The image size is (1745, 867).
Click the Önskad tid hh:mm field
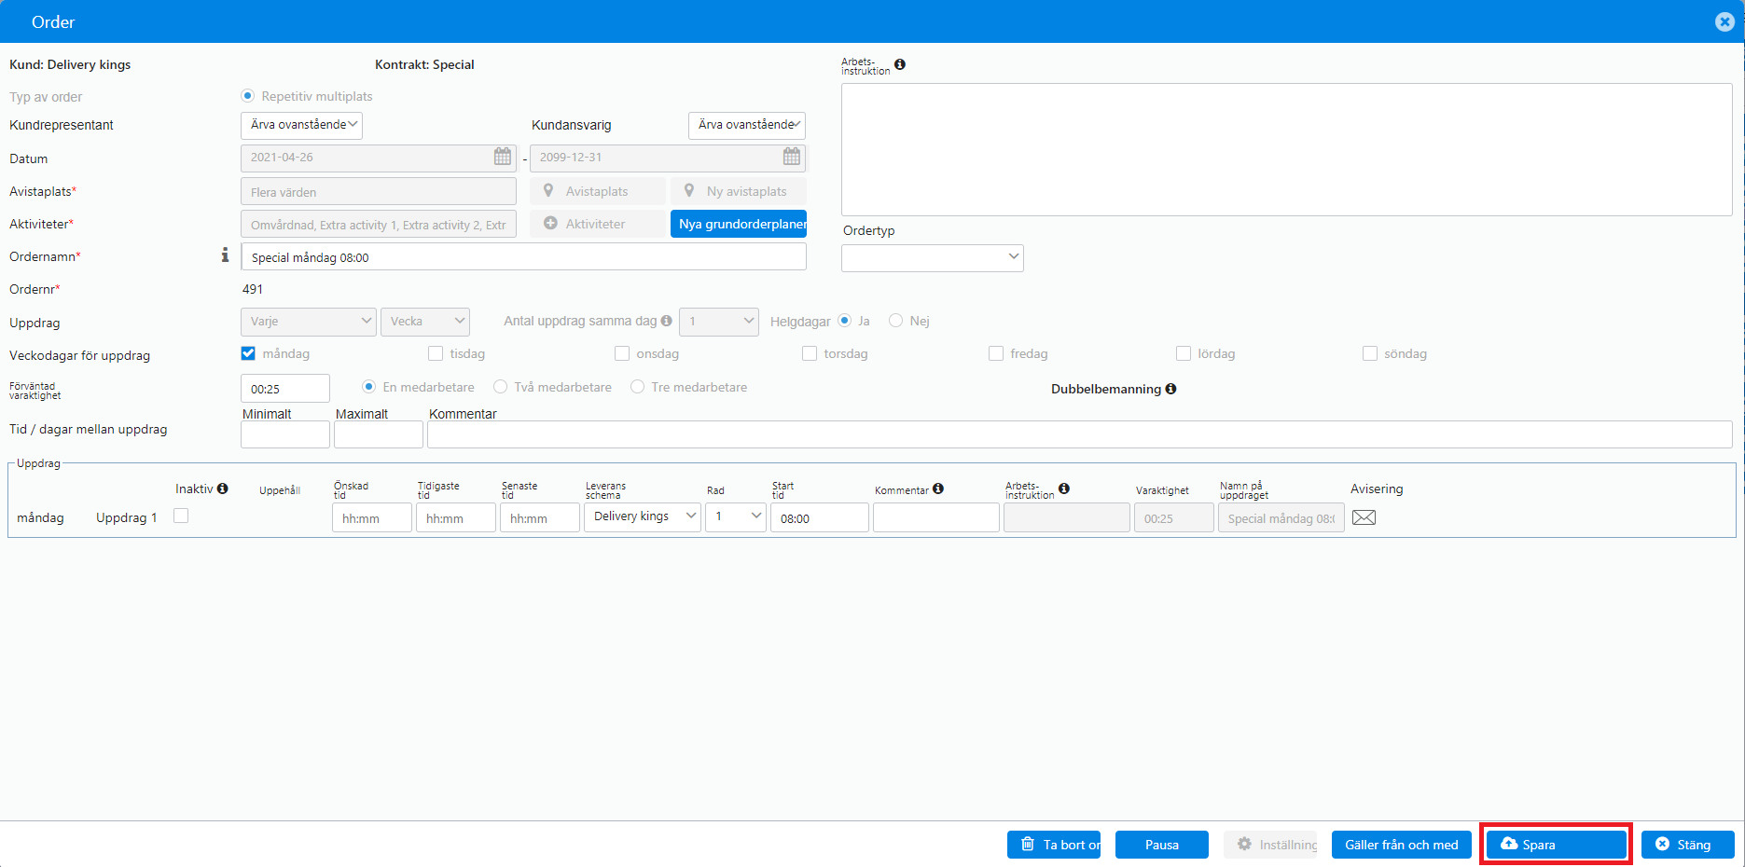372,517
